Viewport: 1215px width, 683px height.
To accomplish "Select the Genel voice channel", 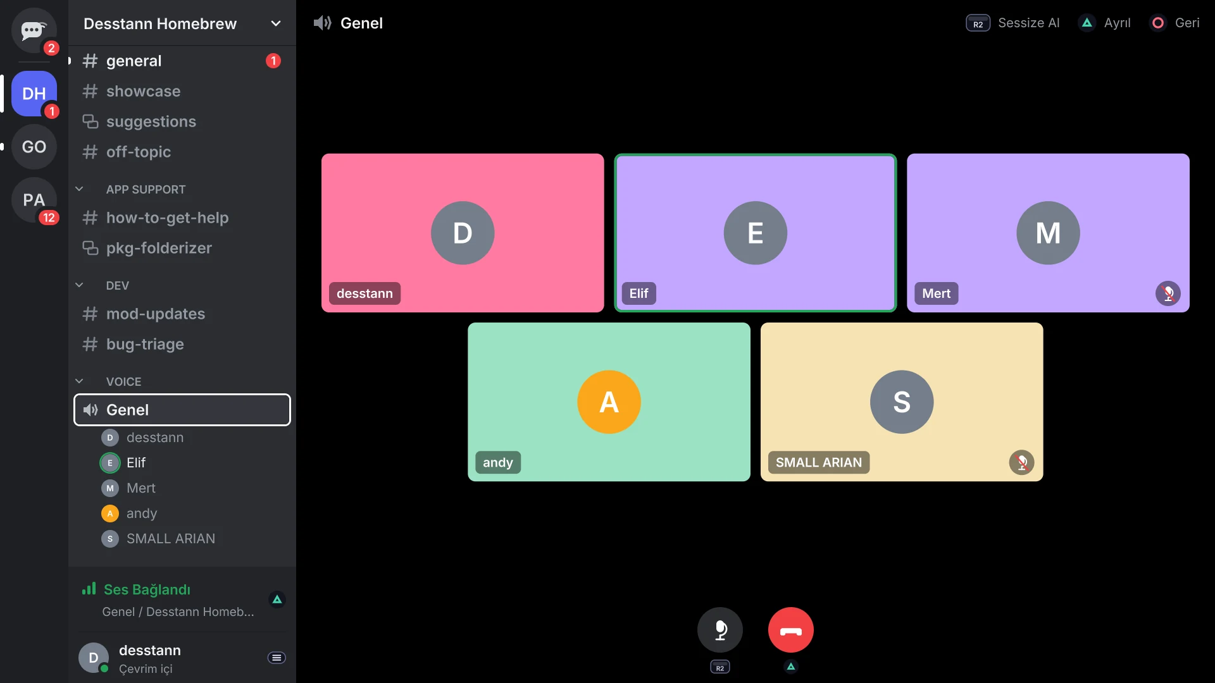I will tap(182, 410).
